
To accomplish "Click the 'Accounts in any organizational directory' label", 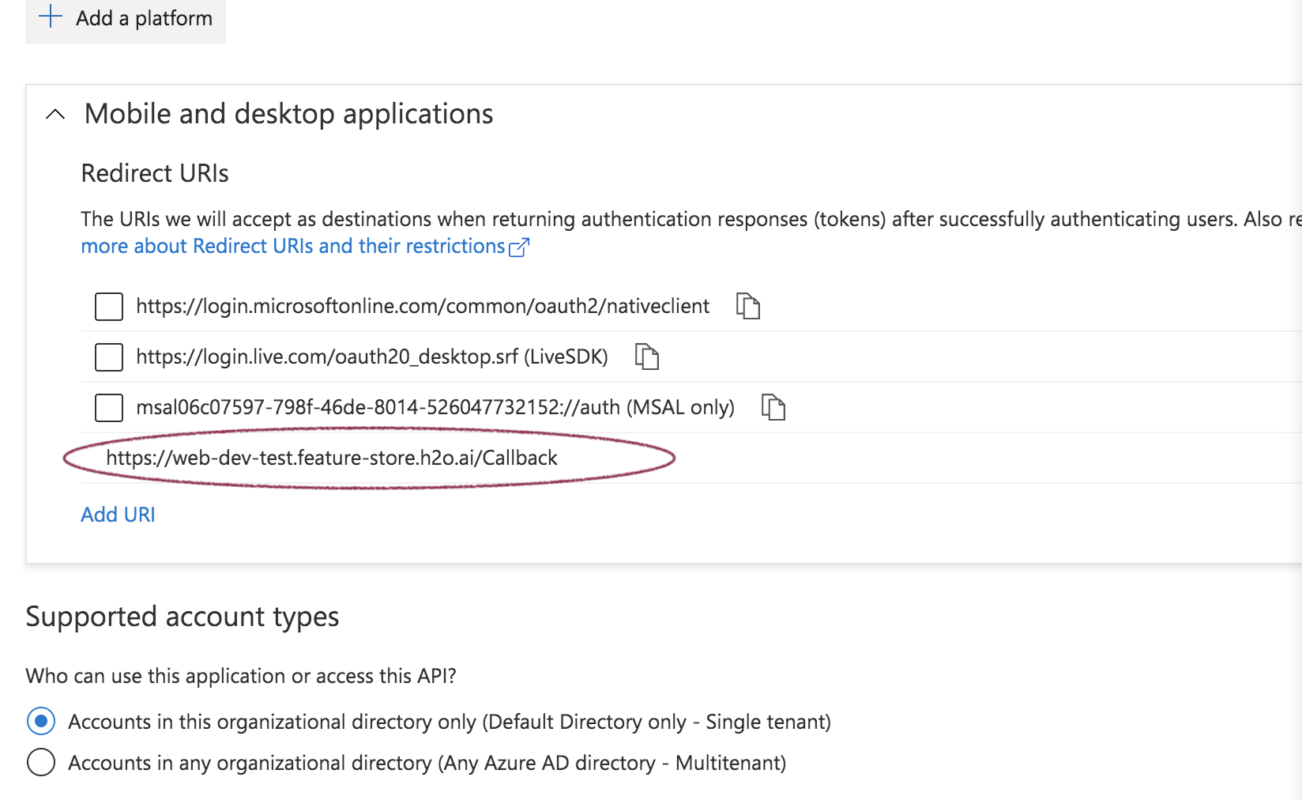I will [427, 763].
